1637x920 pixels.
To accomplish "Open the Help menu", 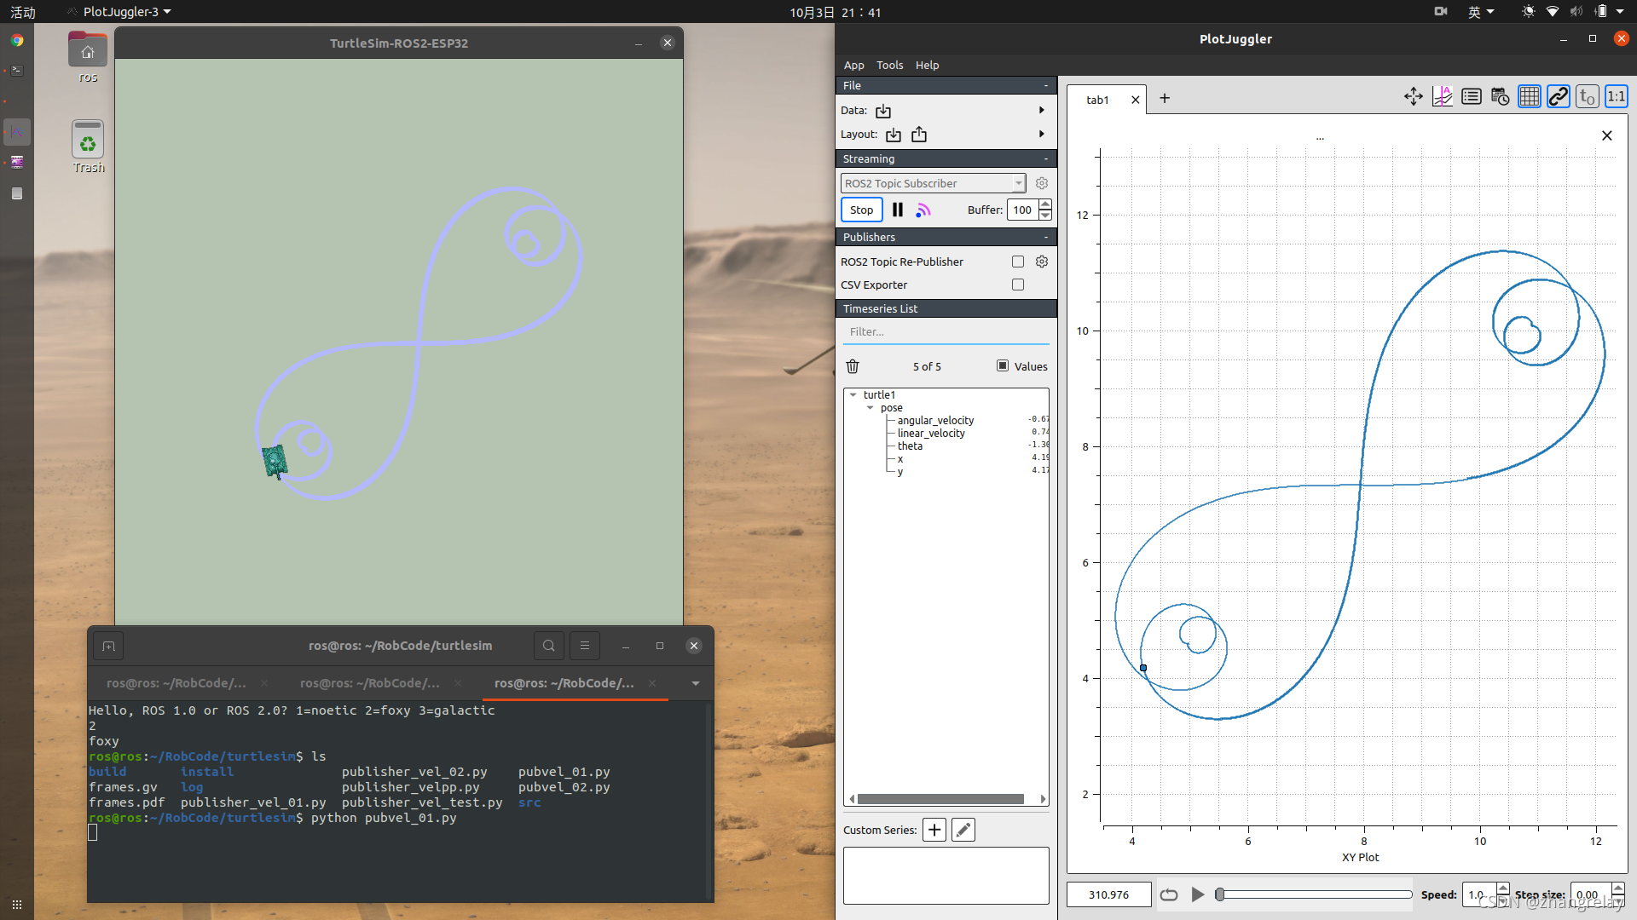I will click(x=927, y=65).
